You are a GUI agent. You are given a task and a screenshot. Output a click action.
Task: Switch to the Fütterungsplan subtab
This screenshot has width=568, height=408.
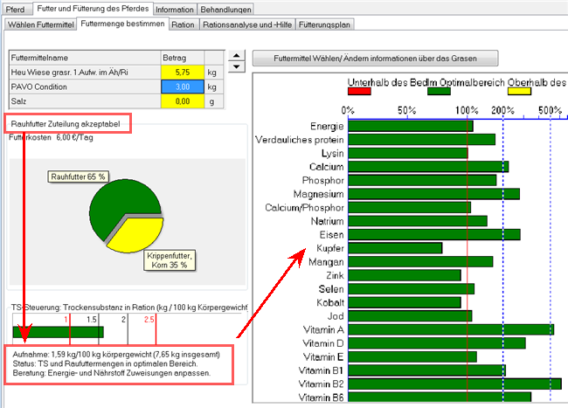click(324, 24)
